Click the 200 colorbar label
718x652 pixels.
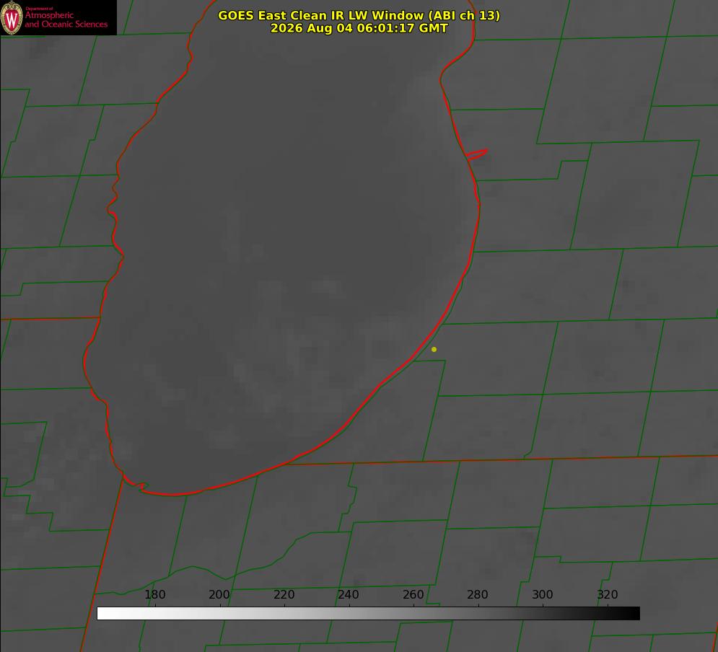pos(219,594)
